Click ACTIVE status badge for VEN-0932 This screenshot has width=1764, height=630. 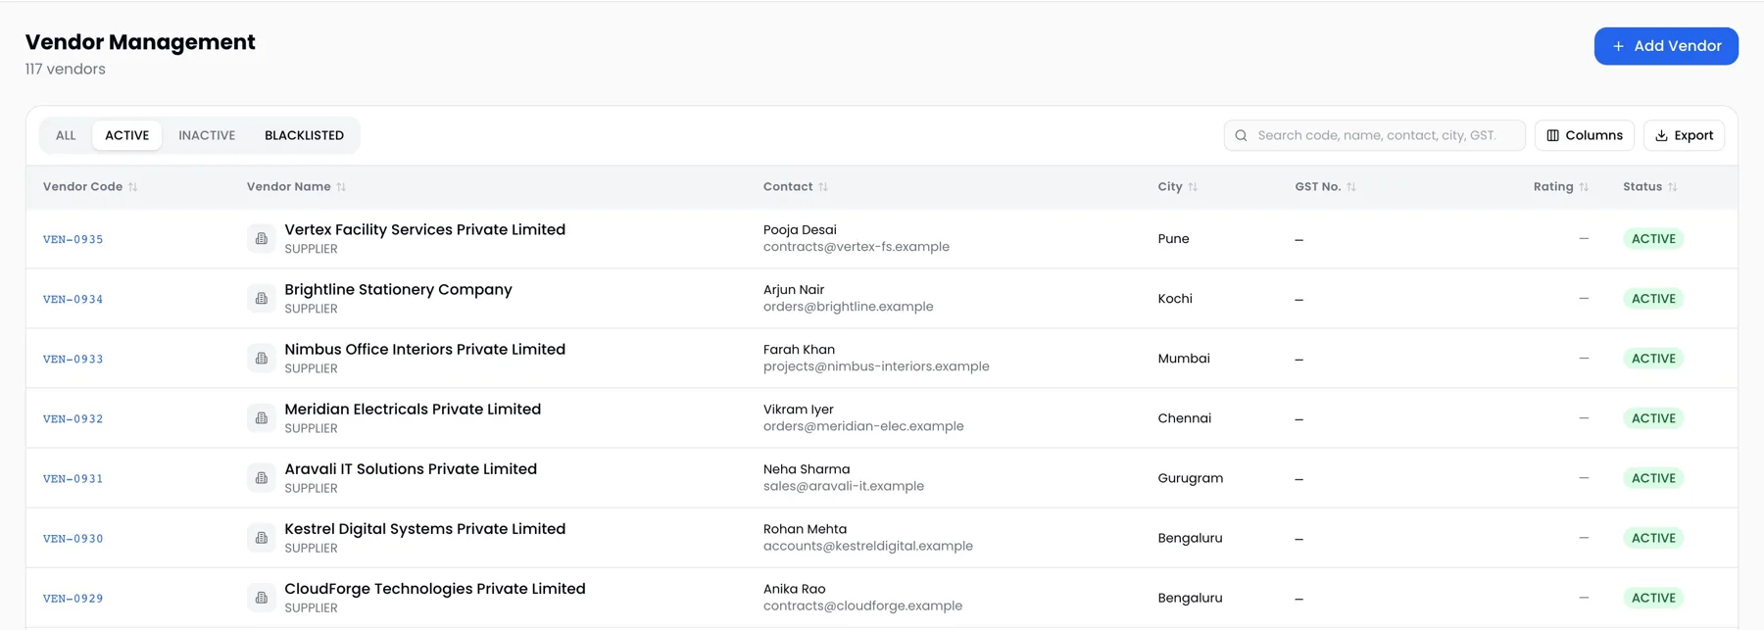pos(1653,418)
